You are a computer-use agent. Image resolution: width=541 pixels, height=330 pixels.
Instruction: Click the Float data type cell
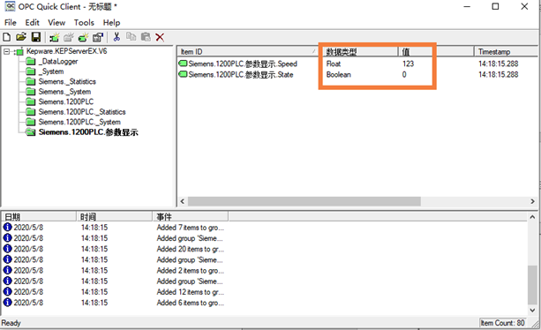coord(334,64)
